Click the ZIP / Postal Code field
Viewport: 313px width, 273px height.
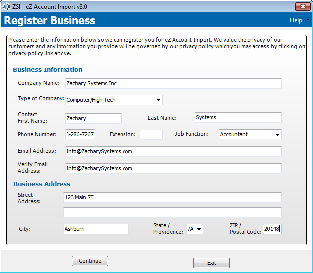(x=272, y=229)
